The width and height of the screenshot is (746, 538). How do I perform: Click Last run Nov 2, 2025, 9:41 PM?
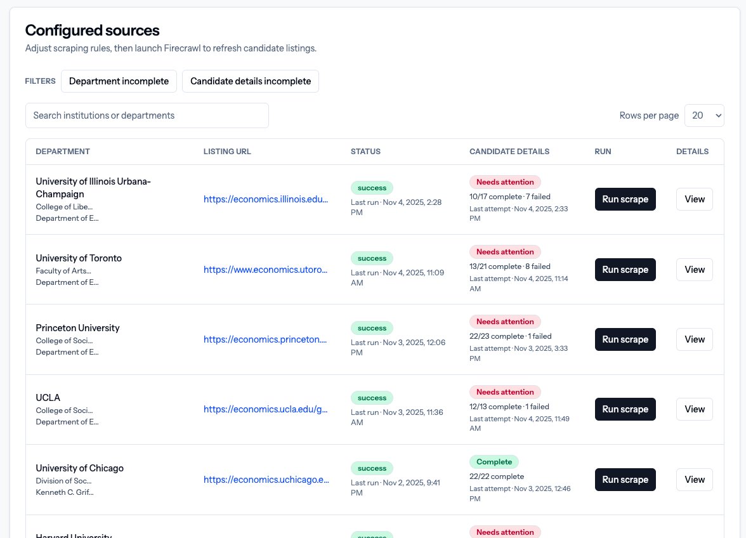tap(395, 488)
